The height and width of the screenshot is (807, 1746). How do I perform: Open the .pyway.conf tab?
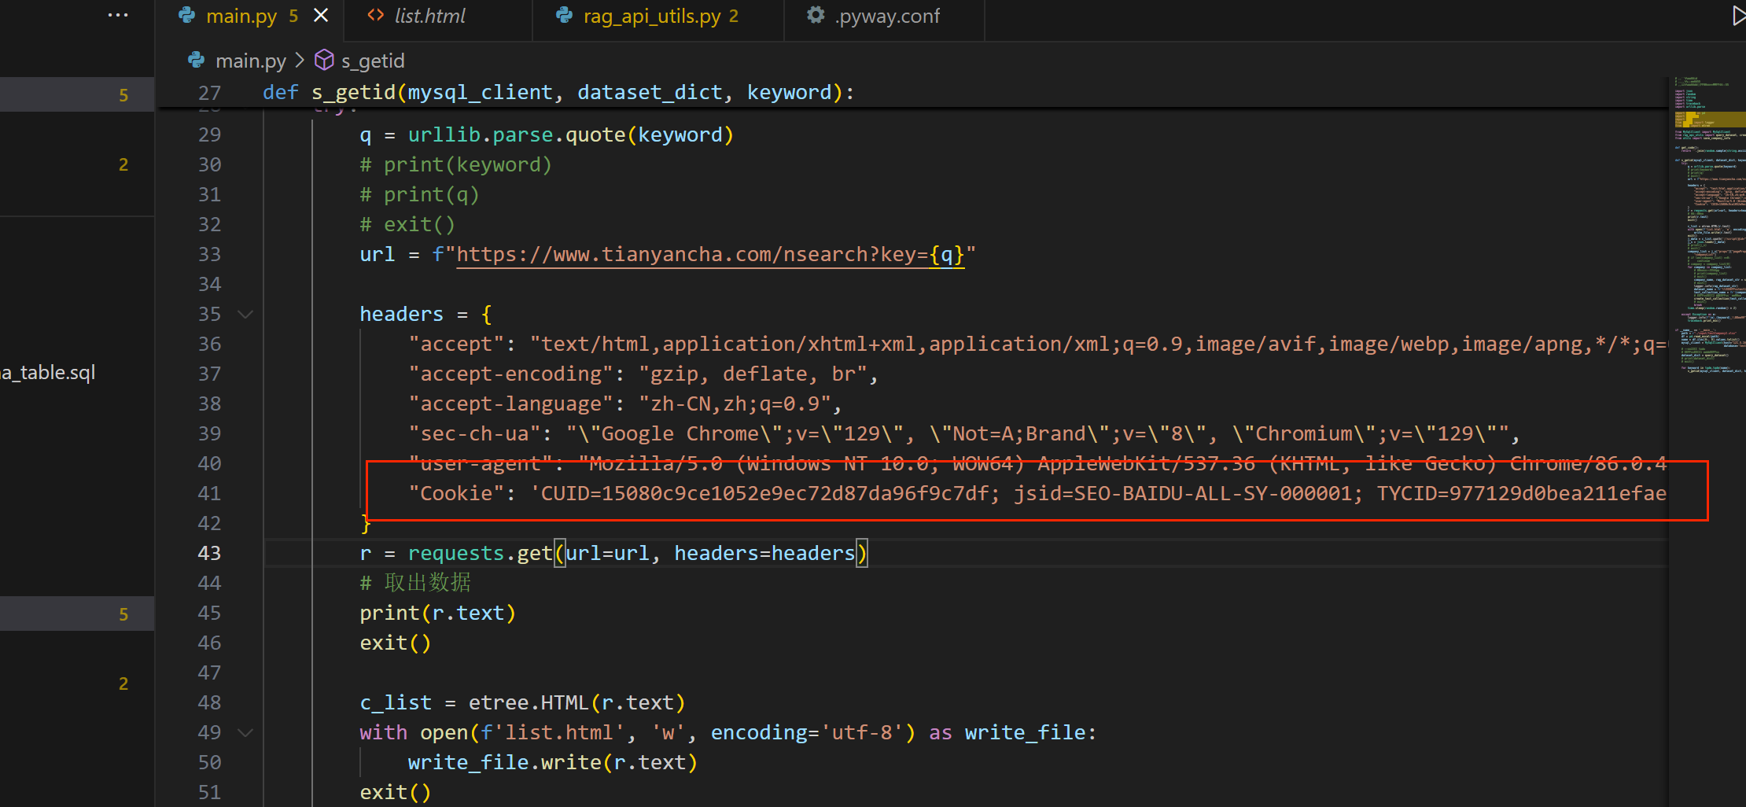(887, 17)
